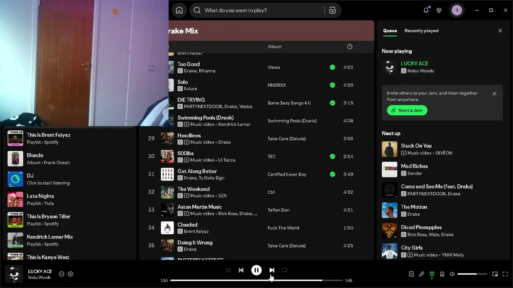Pause the current track
This screenshot has height=288, width=513.
point(256,270)
